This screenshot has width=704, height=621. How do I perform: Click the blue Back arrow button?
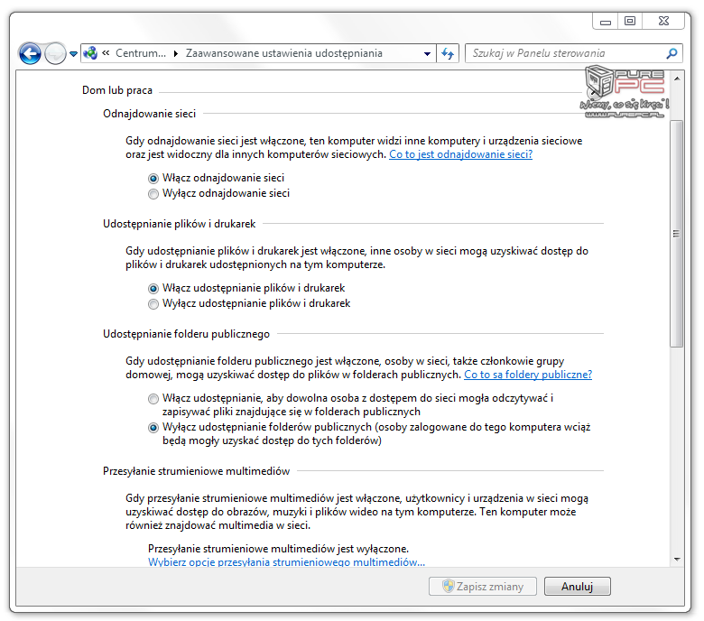(x=30, y=54)
